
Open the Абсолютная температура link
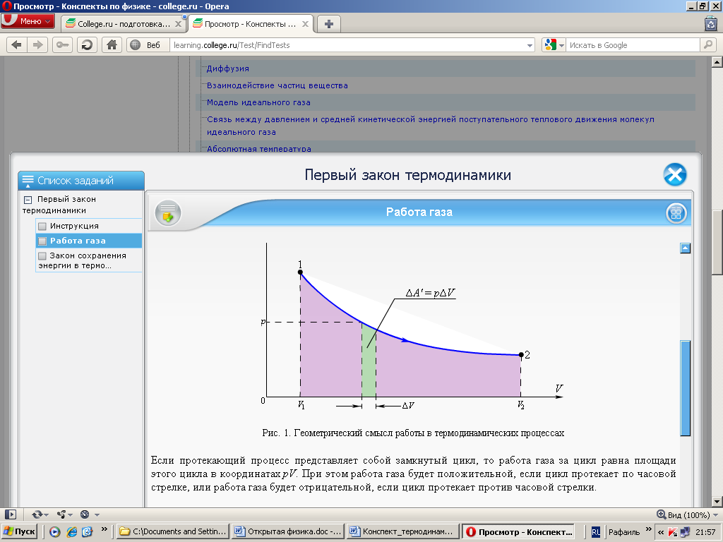[258, 148]
